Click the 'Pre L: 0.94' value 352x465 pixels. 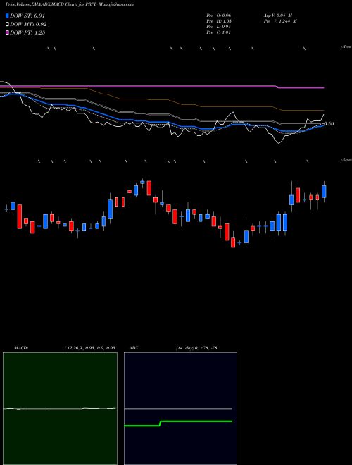point(219,27)
